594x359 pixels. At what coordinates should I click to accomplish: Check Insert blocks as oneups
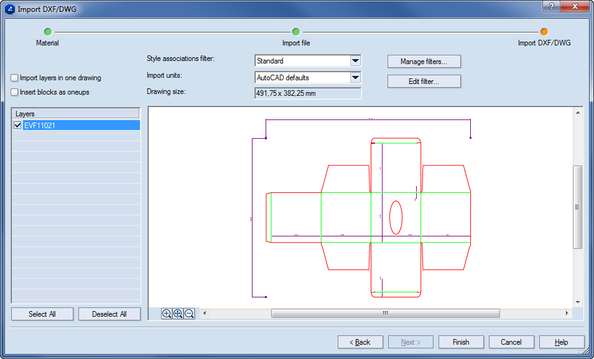(x=14, y=92)
